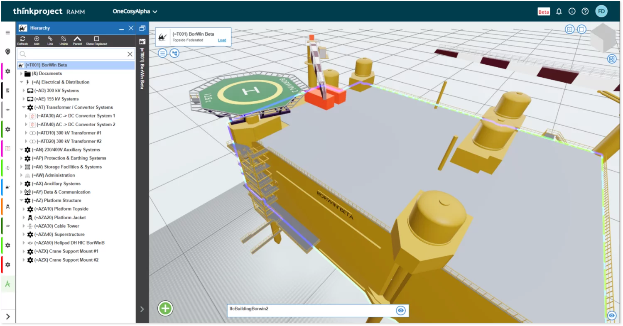This screenshot has height=326, width=623.
Task: Collapse the (=AZ) Platform Structure node
Action: coord(21,201)
